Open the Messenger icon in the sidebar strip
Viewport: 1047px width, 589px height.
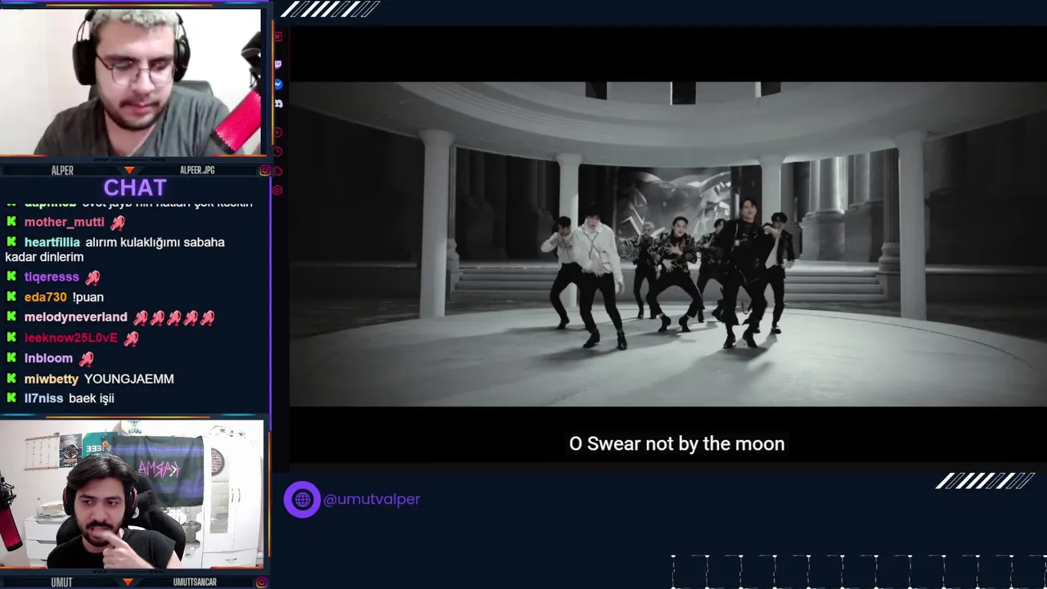(278, 84)
